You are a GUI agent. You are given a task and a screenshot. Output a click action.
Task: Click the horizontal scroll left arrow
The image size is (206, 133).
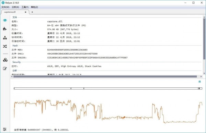12,76
